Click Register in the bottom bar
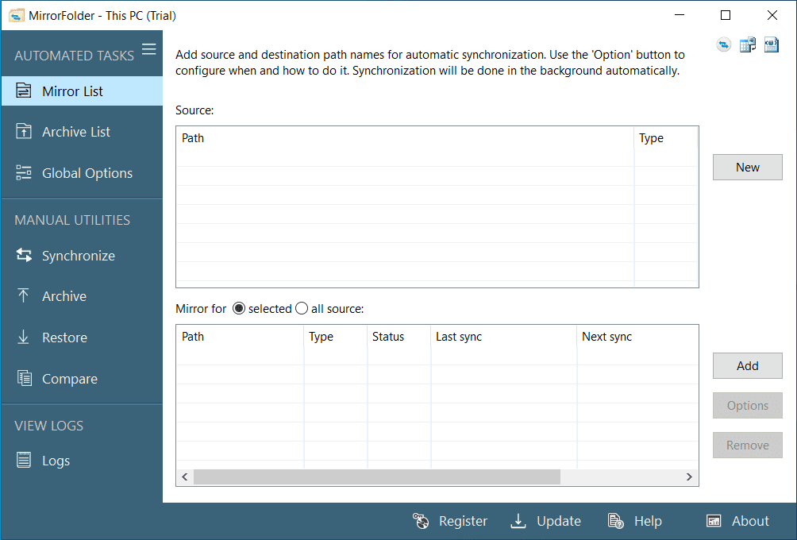797x540 pixels. click(450, 521)
